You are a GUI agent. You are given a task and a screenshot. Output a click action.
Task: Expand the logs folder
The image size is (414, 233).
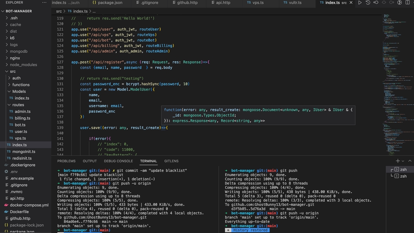click(6, 44)
